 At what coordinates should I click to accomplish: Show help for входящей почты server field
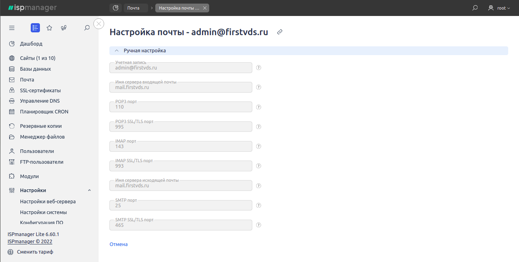click(259, 87)
